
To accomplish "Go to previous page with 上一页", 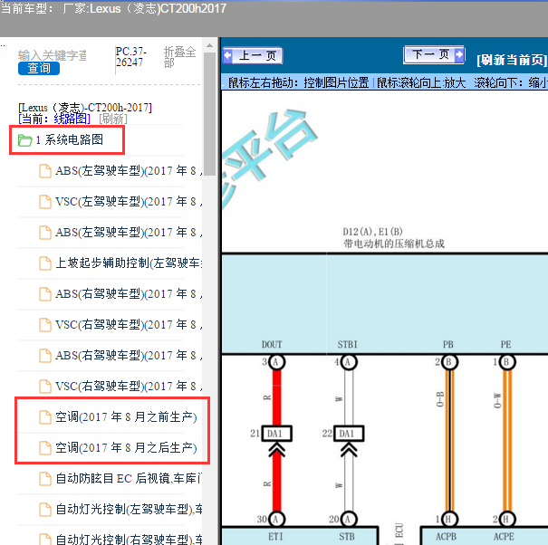I will click(253, 55).
